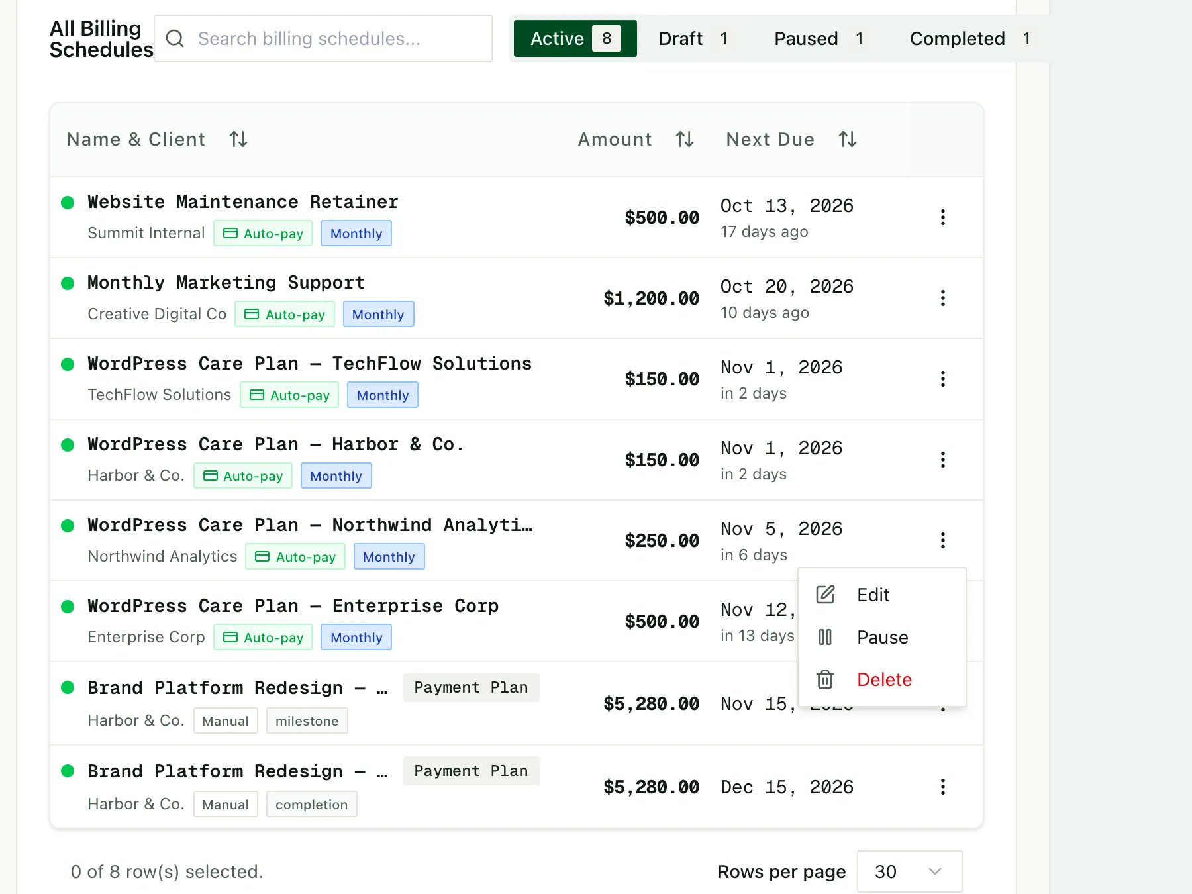Click Manual tag on completion row
Screen dimensions: 1192x894
click(225, 804)
